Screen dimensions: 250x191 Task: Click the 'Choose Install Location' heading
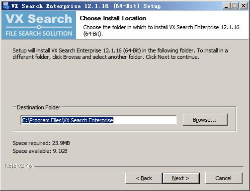coord(113,18)
